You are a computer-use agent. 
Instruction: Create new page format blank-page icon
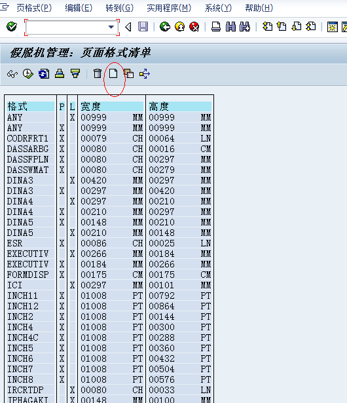[113, 74]
